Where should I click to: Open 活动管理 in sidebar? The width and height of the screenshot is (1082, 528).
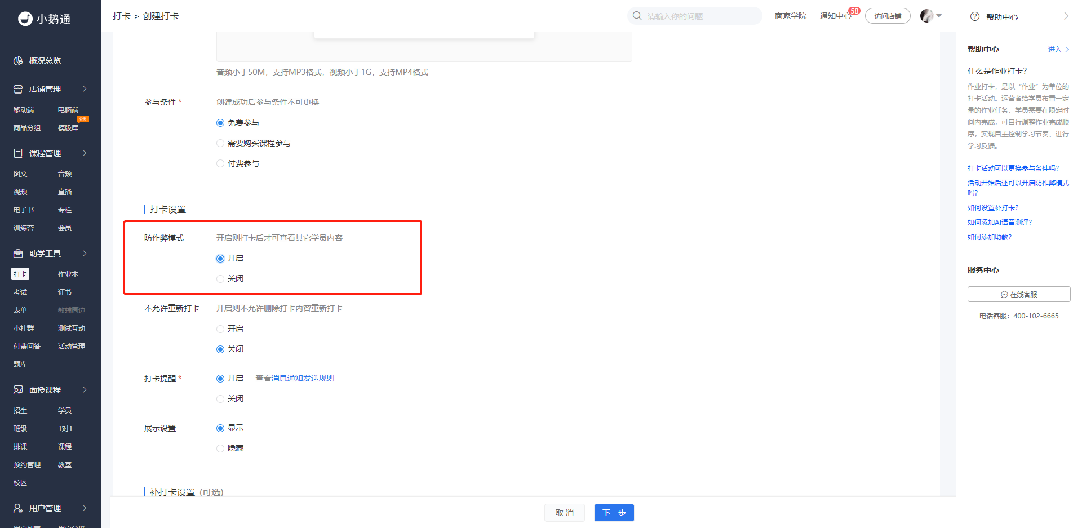tap(72, 347)
